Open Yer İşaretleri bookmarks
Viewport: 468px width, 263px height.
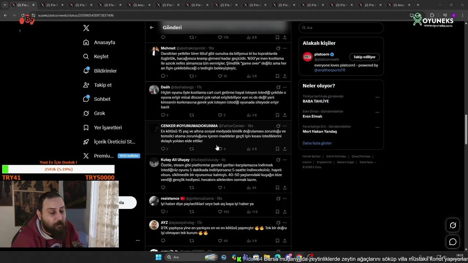(x=102, y=127)
